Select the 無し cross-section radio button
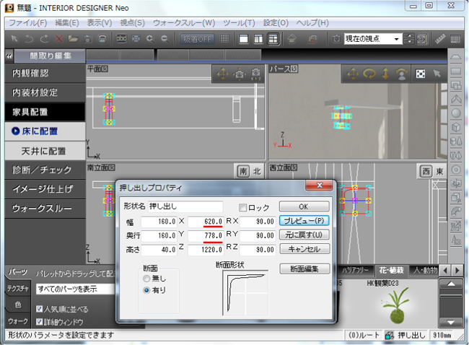Image resolution: width=469 pixels, height=345 pixels. (147, 279)
